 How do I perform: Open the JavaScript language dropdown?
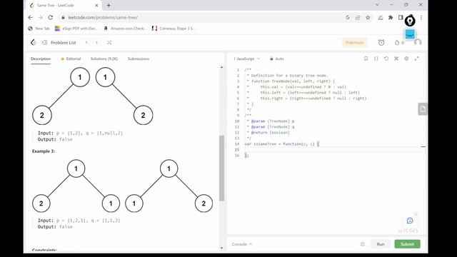point(247,59)
